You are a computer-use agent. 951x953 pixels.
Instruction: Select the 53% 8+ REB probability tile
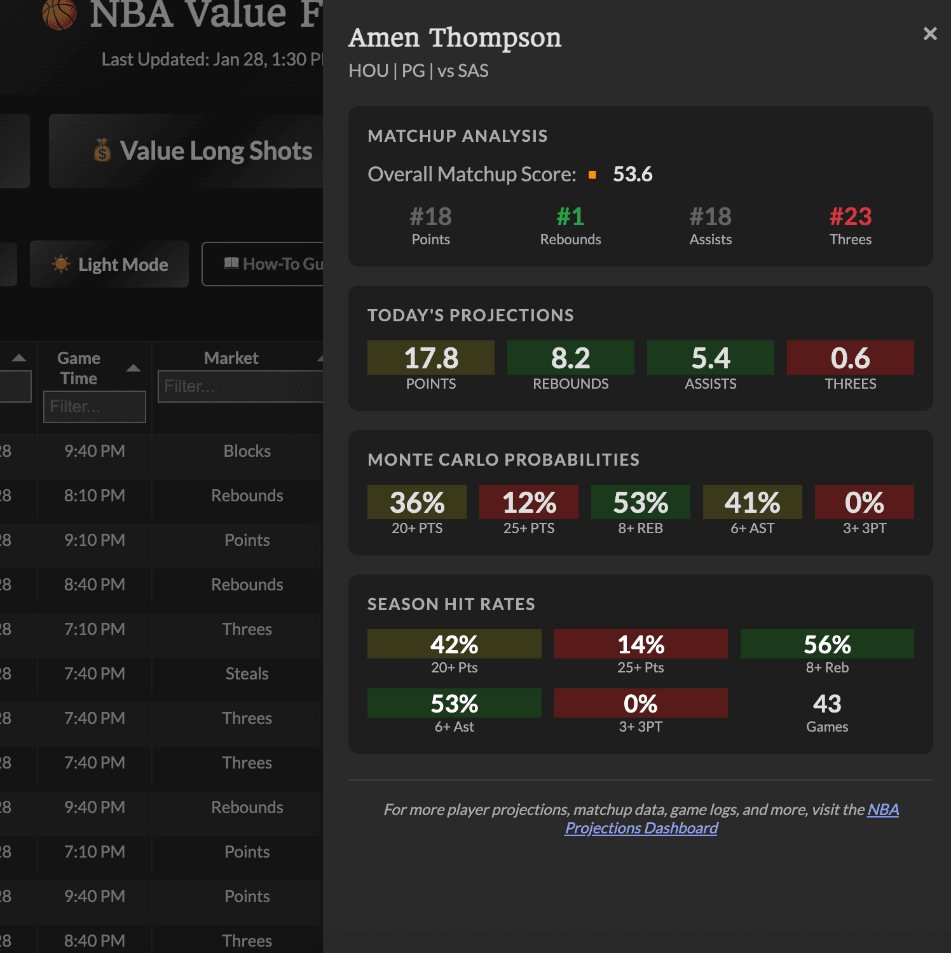pyautogui.click(x=640, y=510)
